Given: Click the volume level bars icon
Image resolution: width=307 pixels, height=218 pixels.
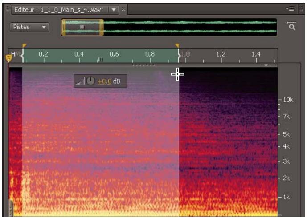Looking at the screenshot, I should (81, 81).
